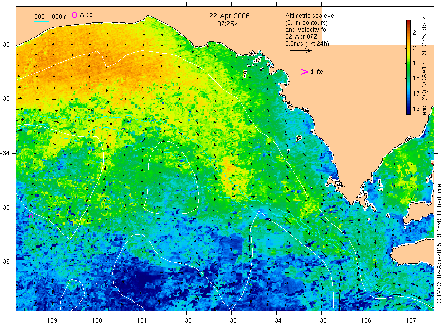Screen dimensions: 445x327
Task: Click longitude axis label 134
Action: click(276, 321)
